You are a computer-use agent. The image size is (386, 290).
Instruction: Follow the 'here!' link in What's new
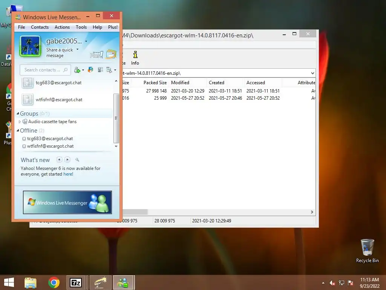[x=68, y=174]
